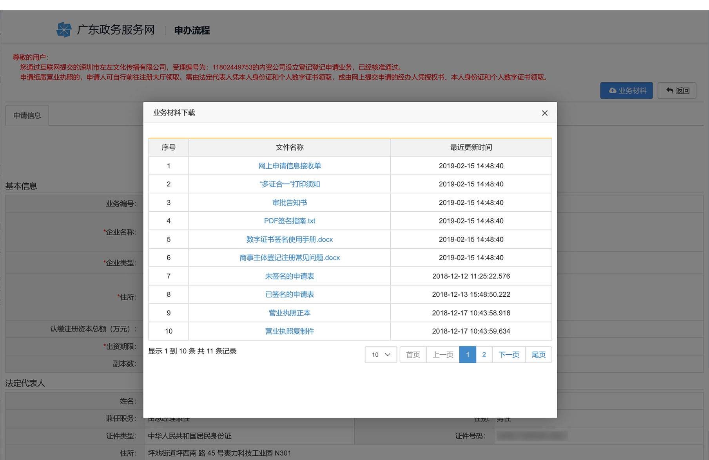Click the Guangdong government service logo icon
Viewport: 709px width, 460px height.
pyautogui.click(x=64, y=30)
